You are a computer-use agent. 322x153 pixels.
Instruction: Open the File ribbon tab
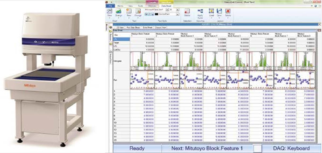(x=110, y=6)
